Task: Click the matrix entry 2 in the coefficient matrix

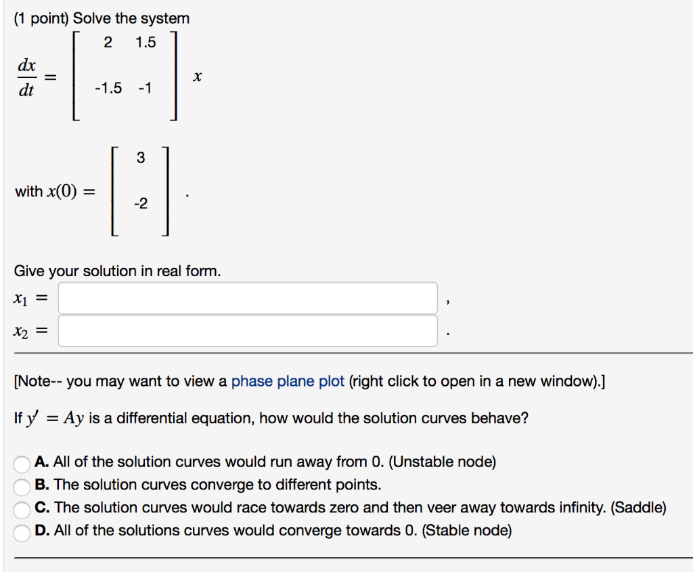Action: click(x=108, y=43)
